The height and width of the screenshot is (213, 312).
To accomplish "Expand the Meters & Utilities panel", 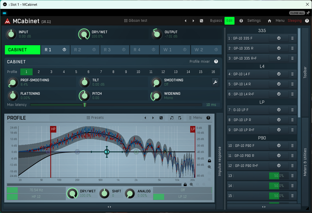I will pyautogui.click(x=305, y=162).
